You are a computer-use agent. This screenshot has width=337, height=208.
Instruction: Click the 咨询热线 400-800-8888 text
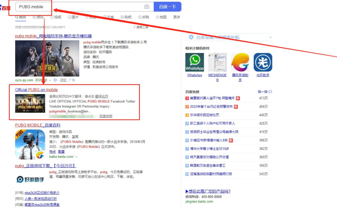point(203,197)
